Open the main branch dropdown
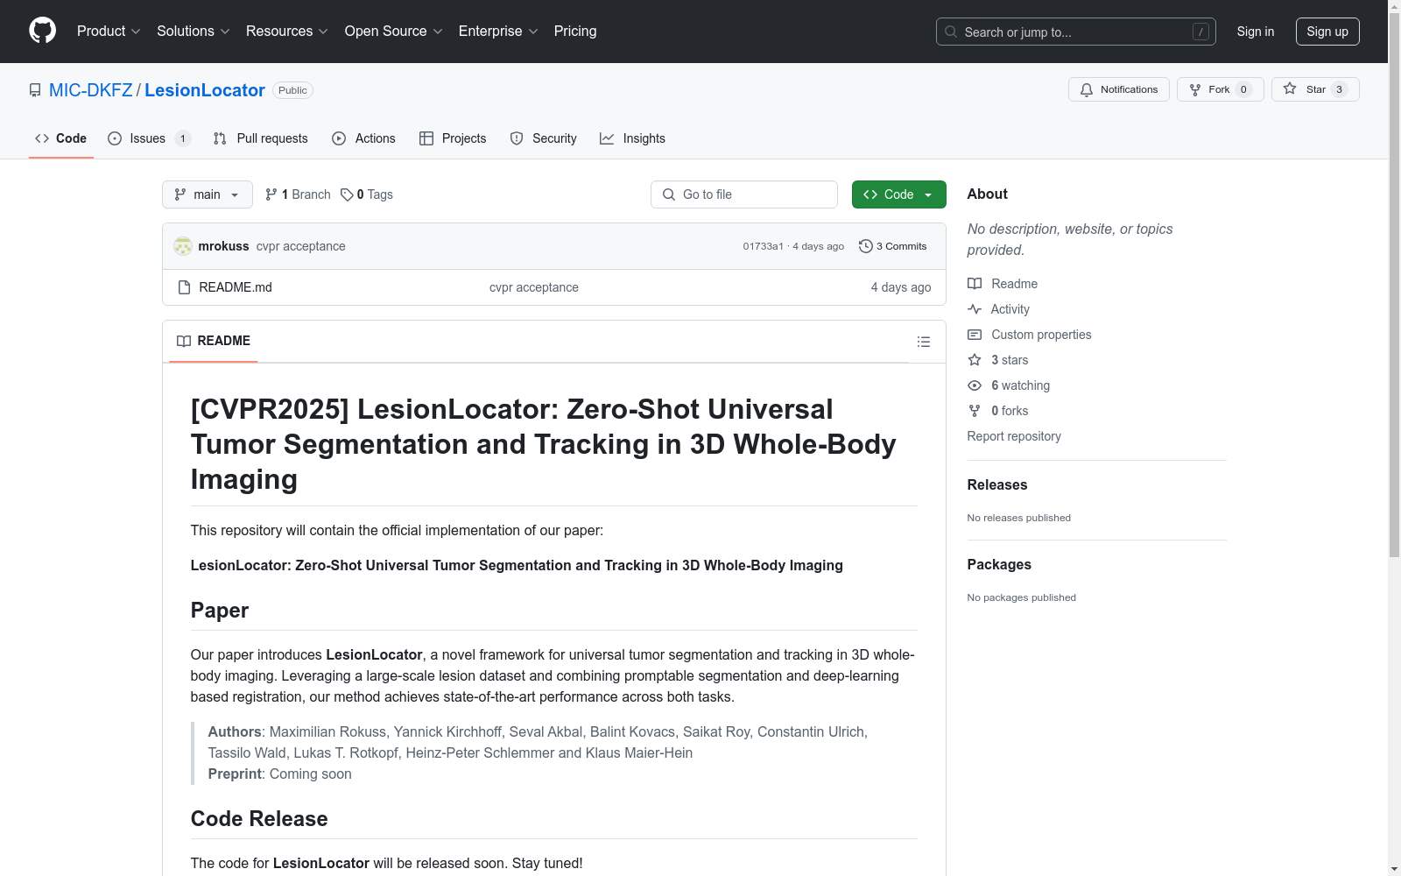 coord(207,194)
